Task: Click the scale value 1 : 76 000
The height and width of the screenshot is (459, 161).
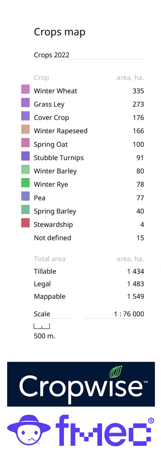Action: click(x=129, y=314)
